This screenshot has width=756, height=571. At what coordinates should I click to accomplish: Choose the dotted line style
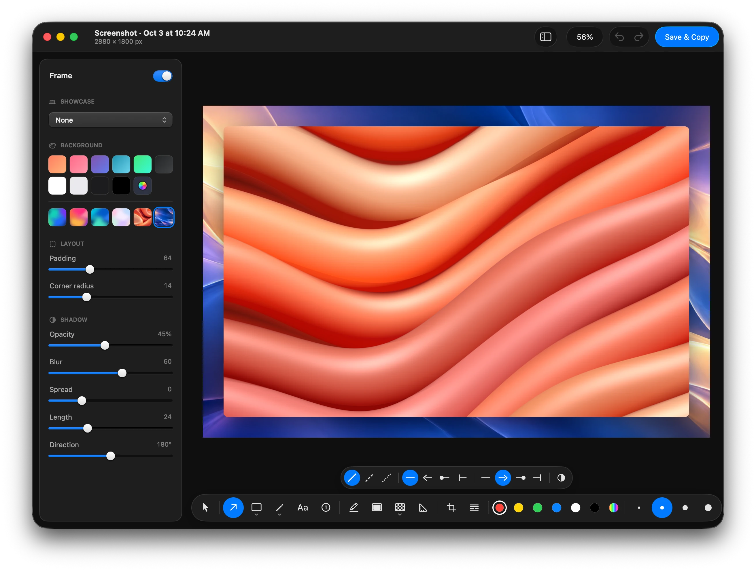click(x=387, y=477)
